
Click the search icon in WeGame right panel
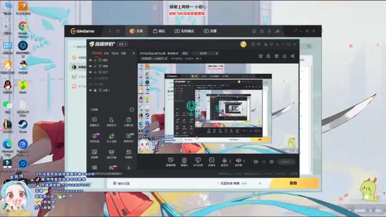click(x=309, y=46)
